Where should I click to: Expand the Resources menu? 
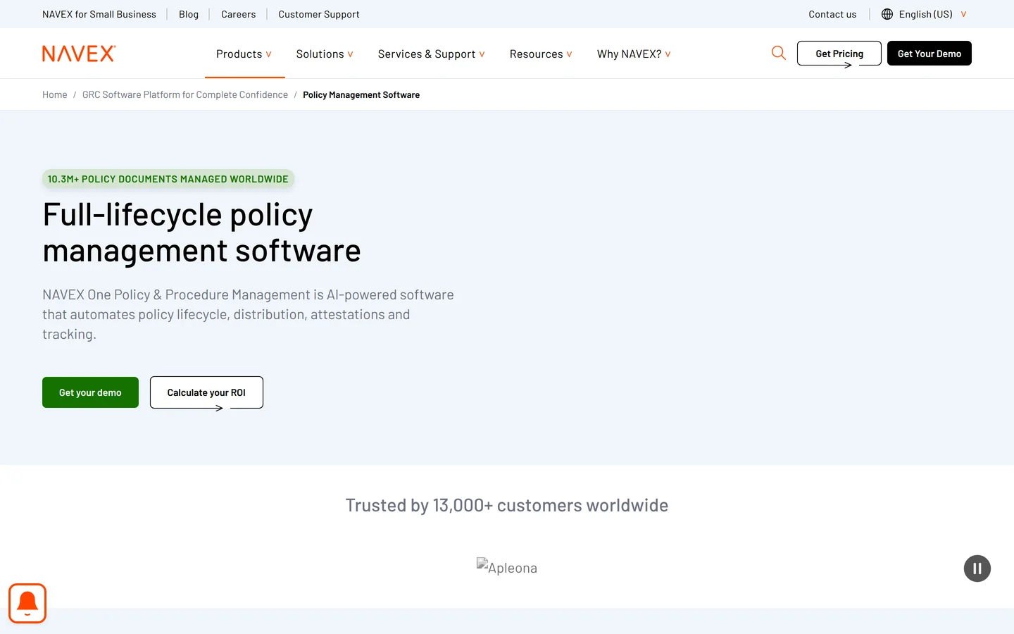pos(541,54)
